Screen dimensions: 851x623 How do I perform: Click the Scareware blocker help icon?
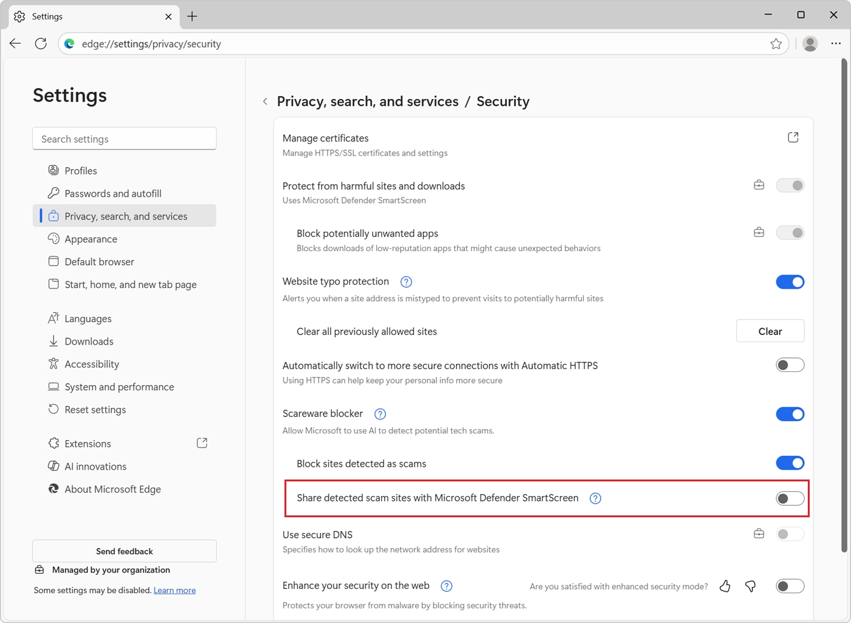pos(380,414)
